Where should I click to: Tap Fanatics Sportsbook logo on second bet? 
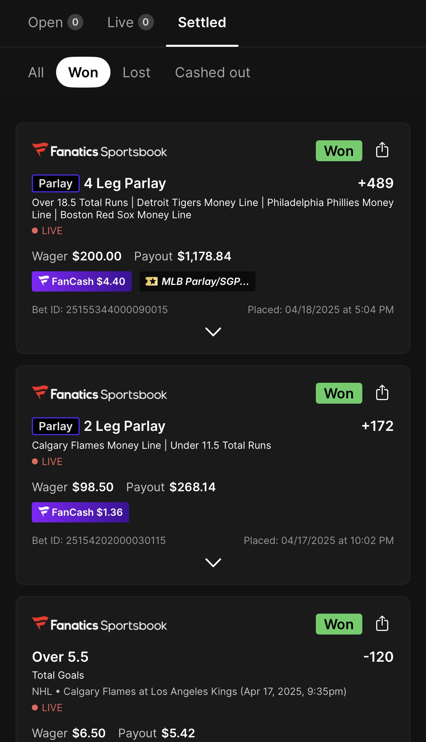[100, 394]
